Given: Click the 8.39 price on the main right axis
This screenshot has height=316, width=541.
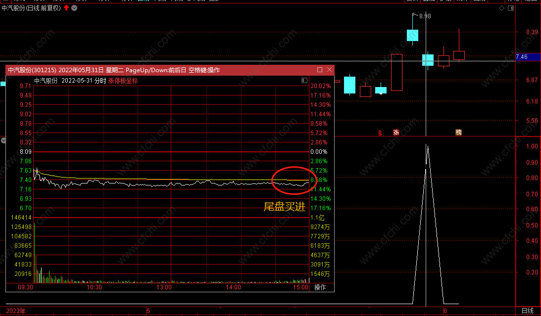Looking at the screenshot, I should pos(532,32).
